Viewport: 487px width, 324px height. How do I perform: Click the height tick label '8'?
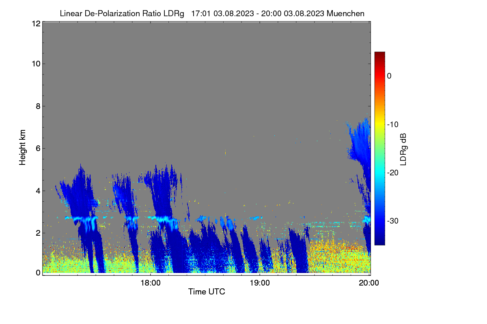click(38, 106)
